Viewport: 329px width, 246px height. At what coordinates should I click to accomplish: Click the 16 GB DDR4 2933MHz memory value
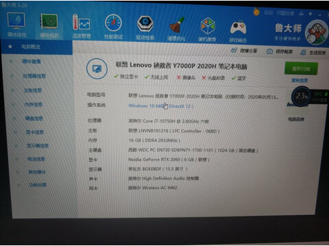point(154,141)
